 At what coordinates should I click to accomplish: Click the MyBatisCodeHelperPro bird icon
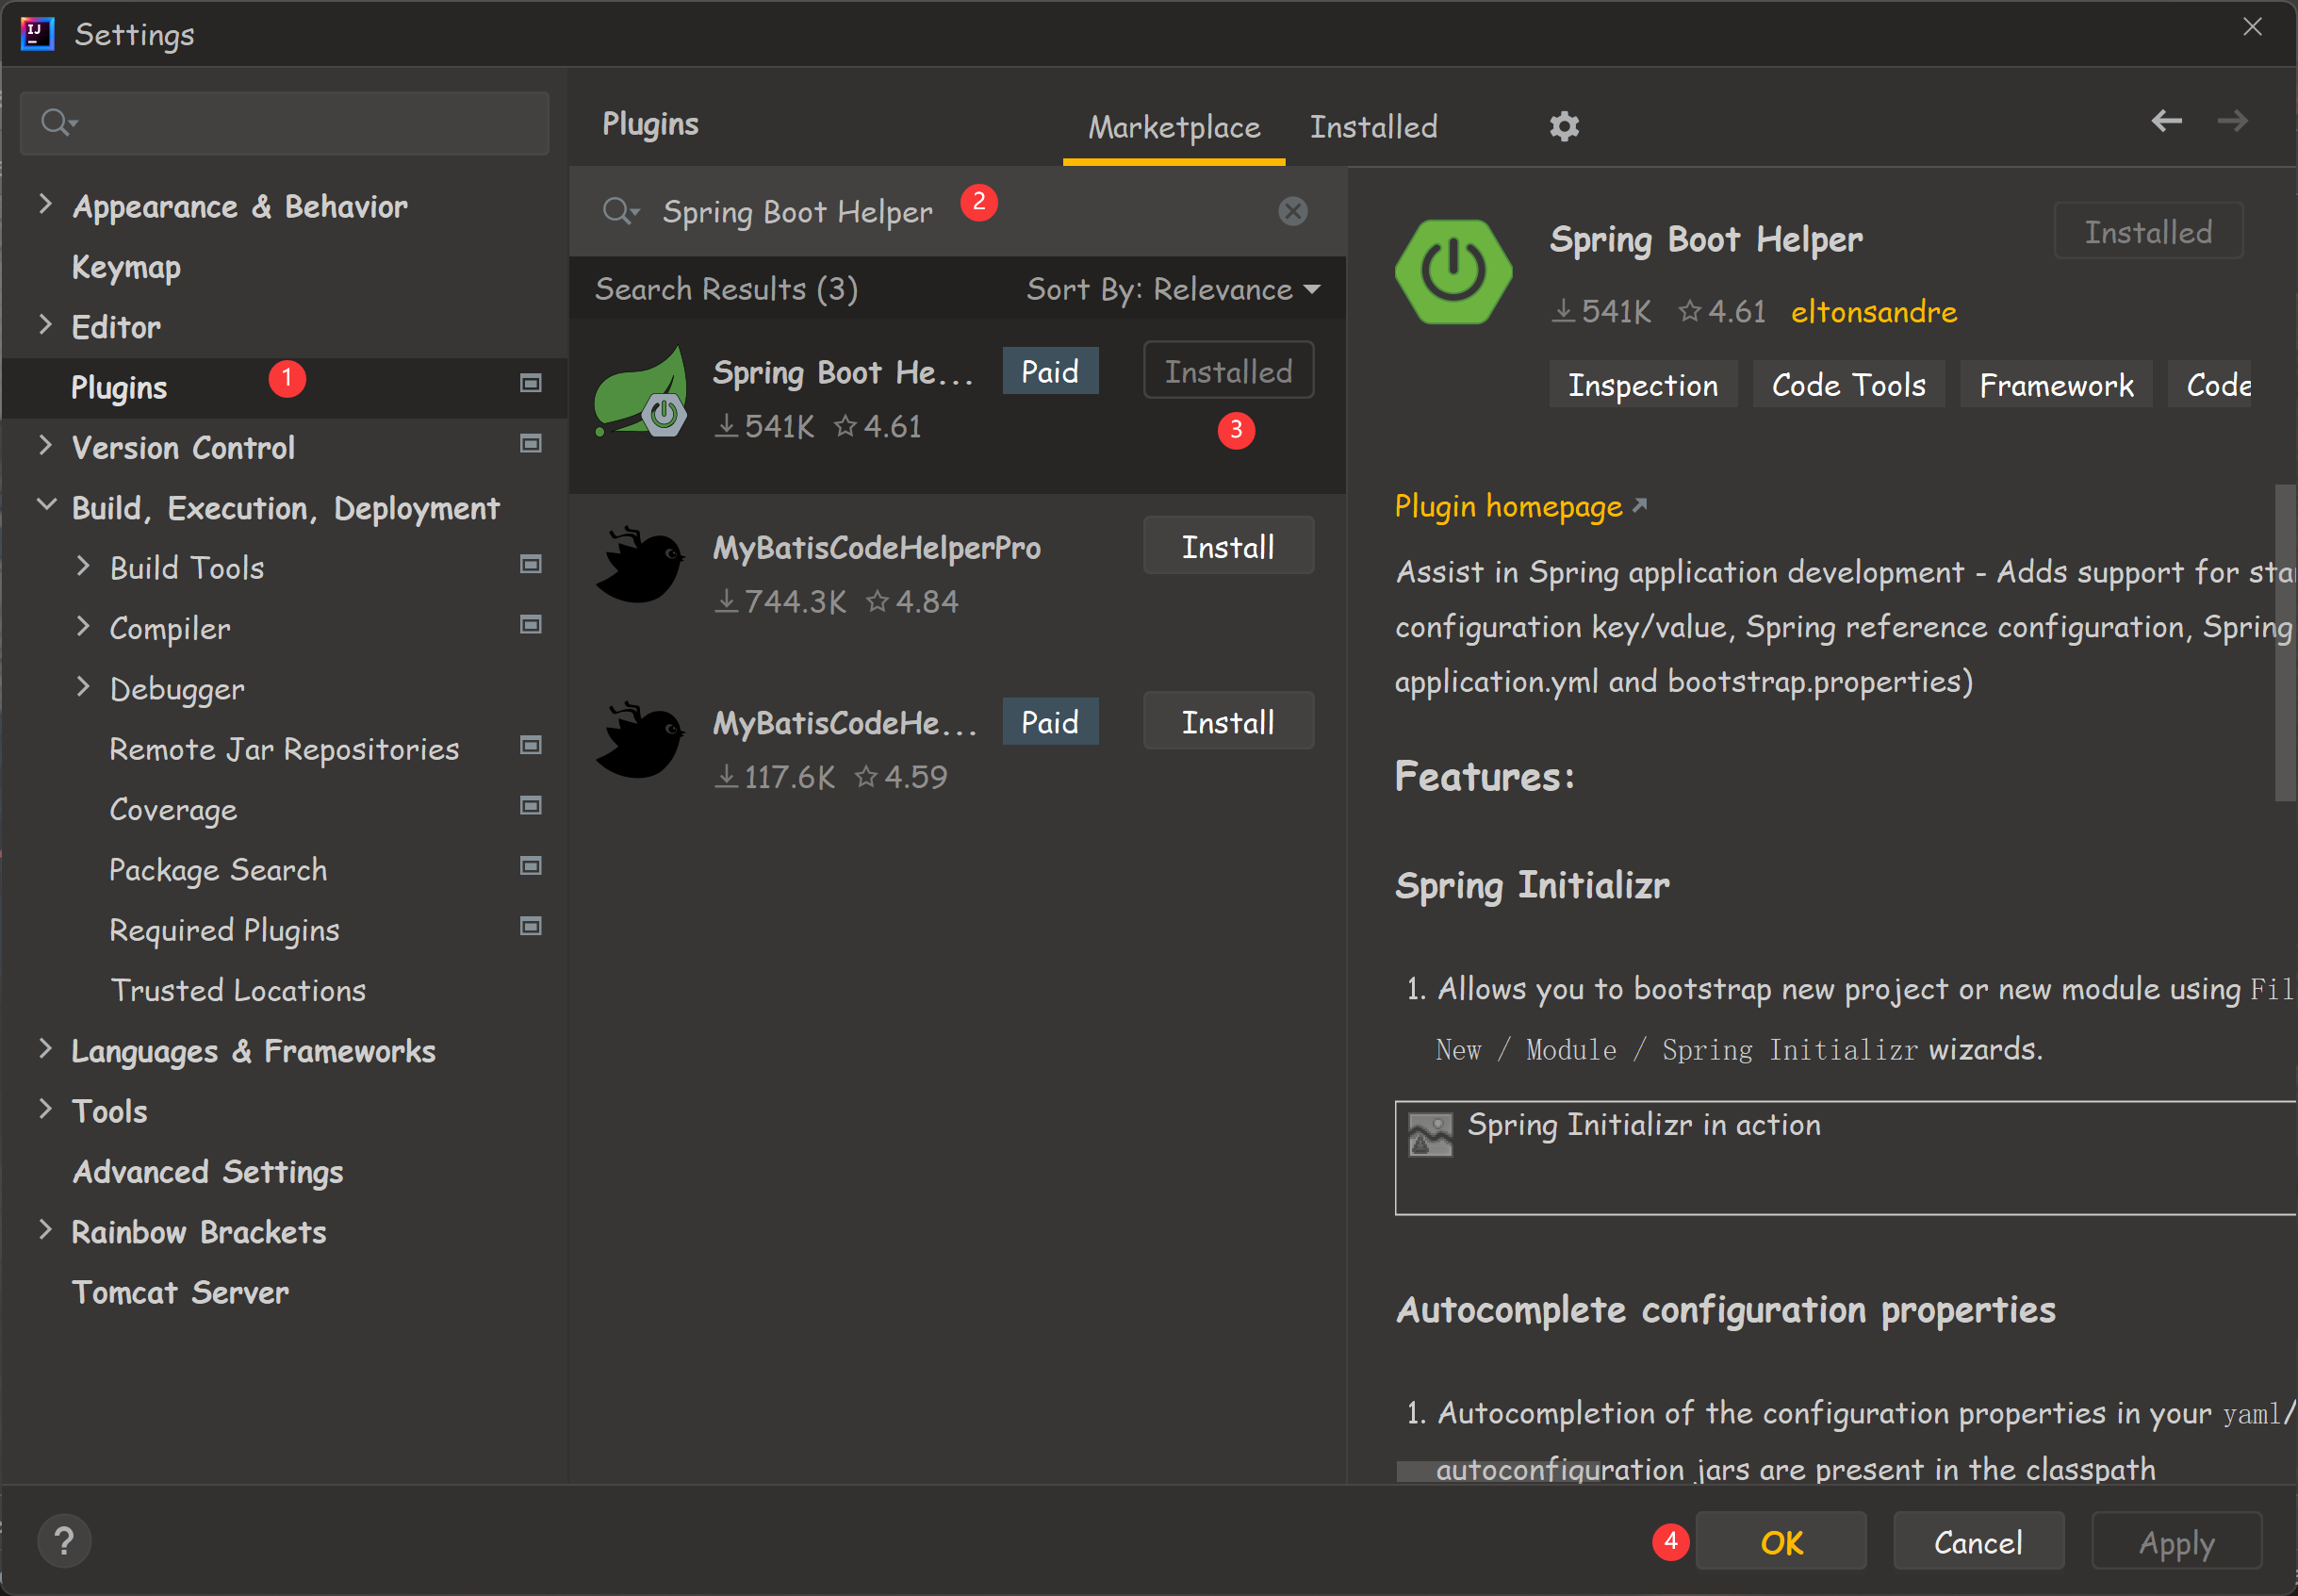point(641,566)
